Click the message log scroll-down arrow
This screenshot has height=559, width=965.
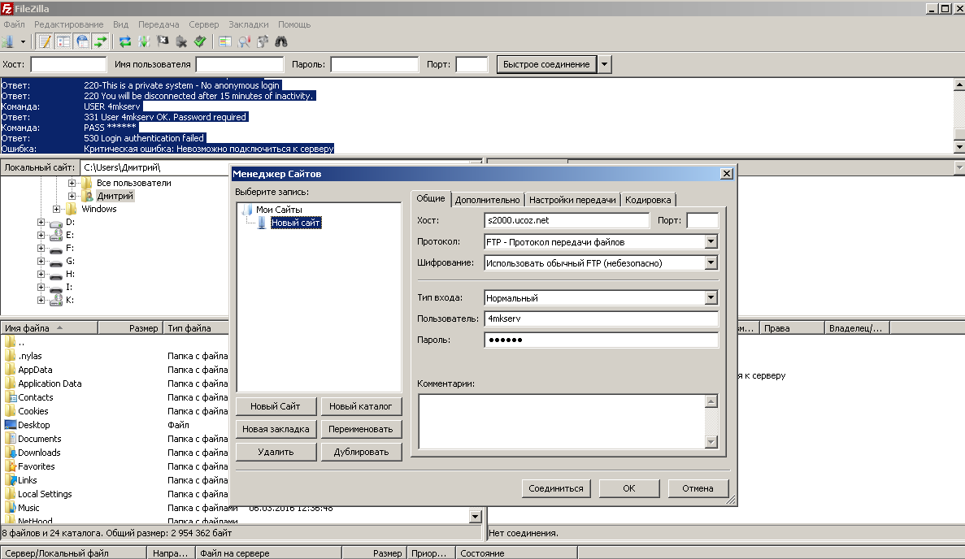click(x=958, y=148)
